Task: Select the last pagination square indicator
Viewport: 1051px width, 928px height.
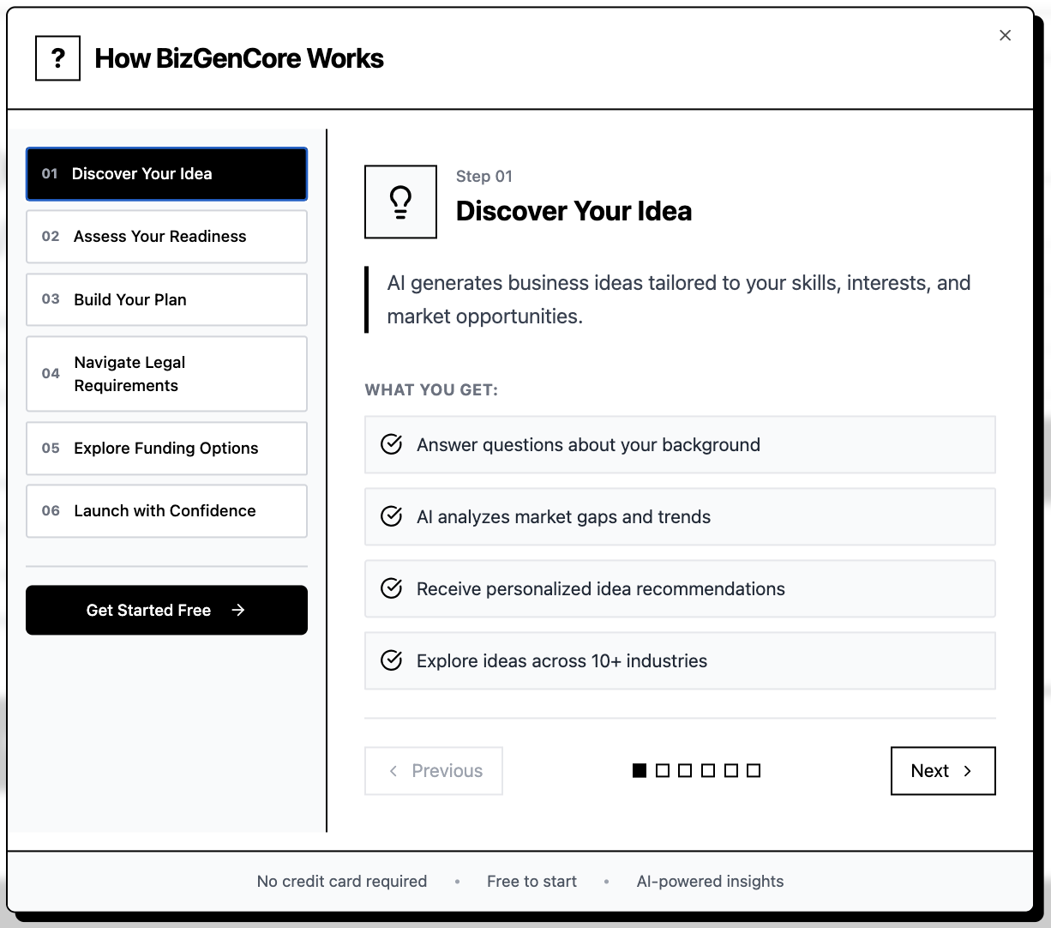Action: (754, 770)
